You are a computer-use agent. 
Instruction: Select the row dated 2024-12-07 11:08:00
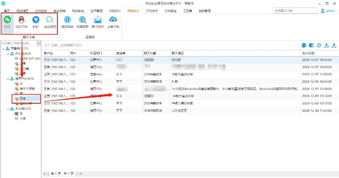tap(190, 74)
